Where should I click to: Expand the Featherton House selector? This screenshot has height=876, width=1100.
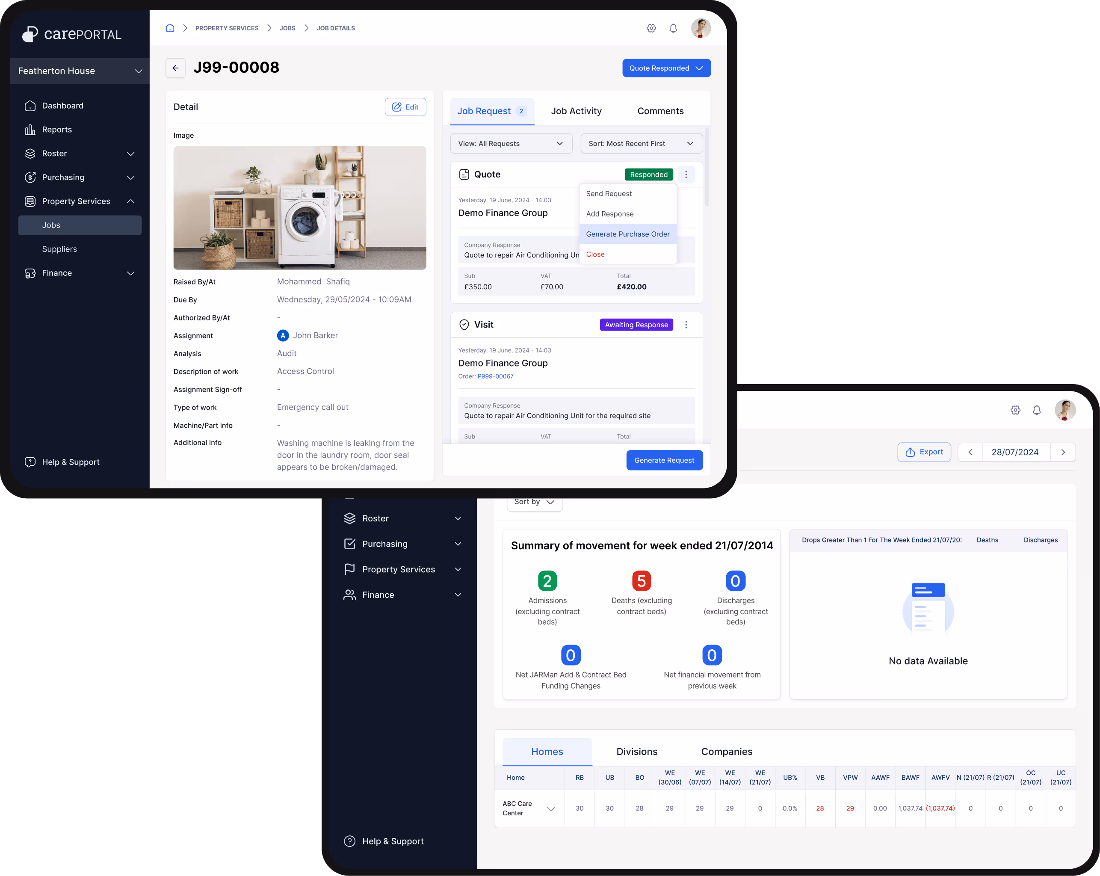(80, 71)
